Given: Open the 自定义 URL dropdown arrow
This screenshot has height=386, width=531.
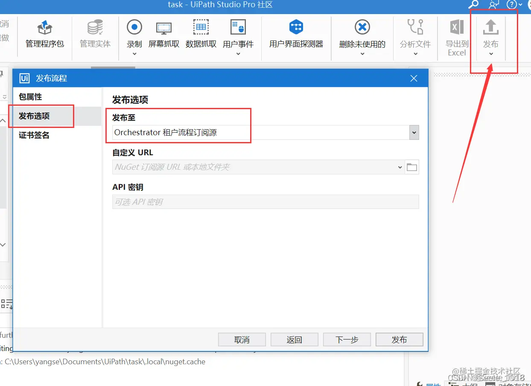Looking at the screenshot, I should (400, 167).
